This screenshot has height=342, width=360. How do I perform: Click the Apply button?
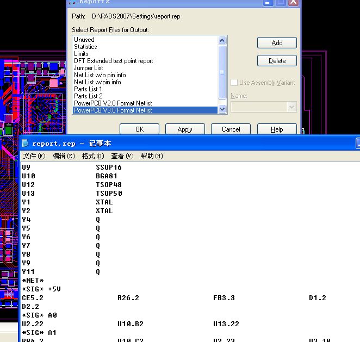[x=185, y=129]
